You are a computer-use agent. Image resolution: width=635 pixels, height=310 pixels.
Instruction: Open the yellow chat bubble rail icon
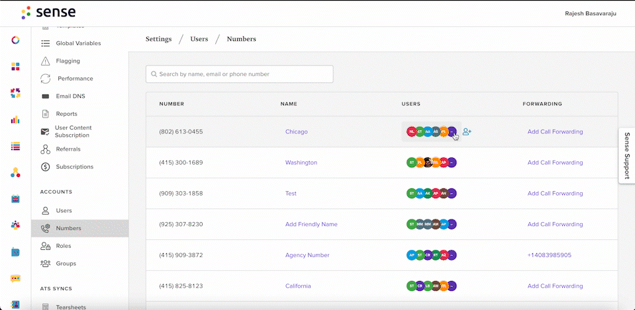click(x=15, y=278)
